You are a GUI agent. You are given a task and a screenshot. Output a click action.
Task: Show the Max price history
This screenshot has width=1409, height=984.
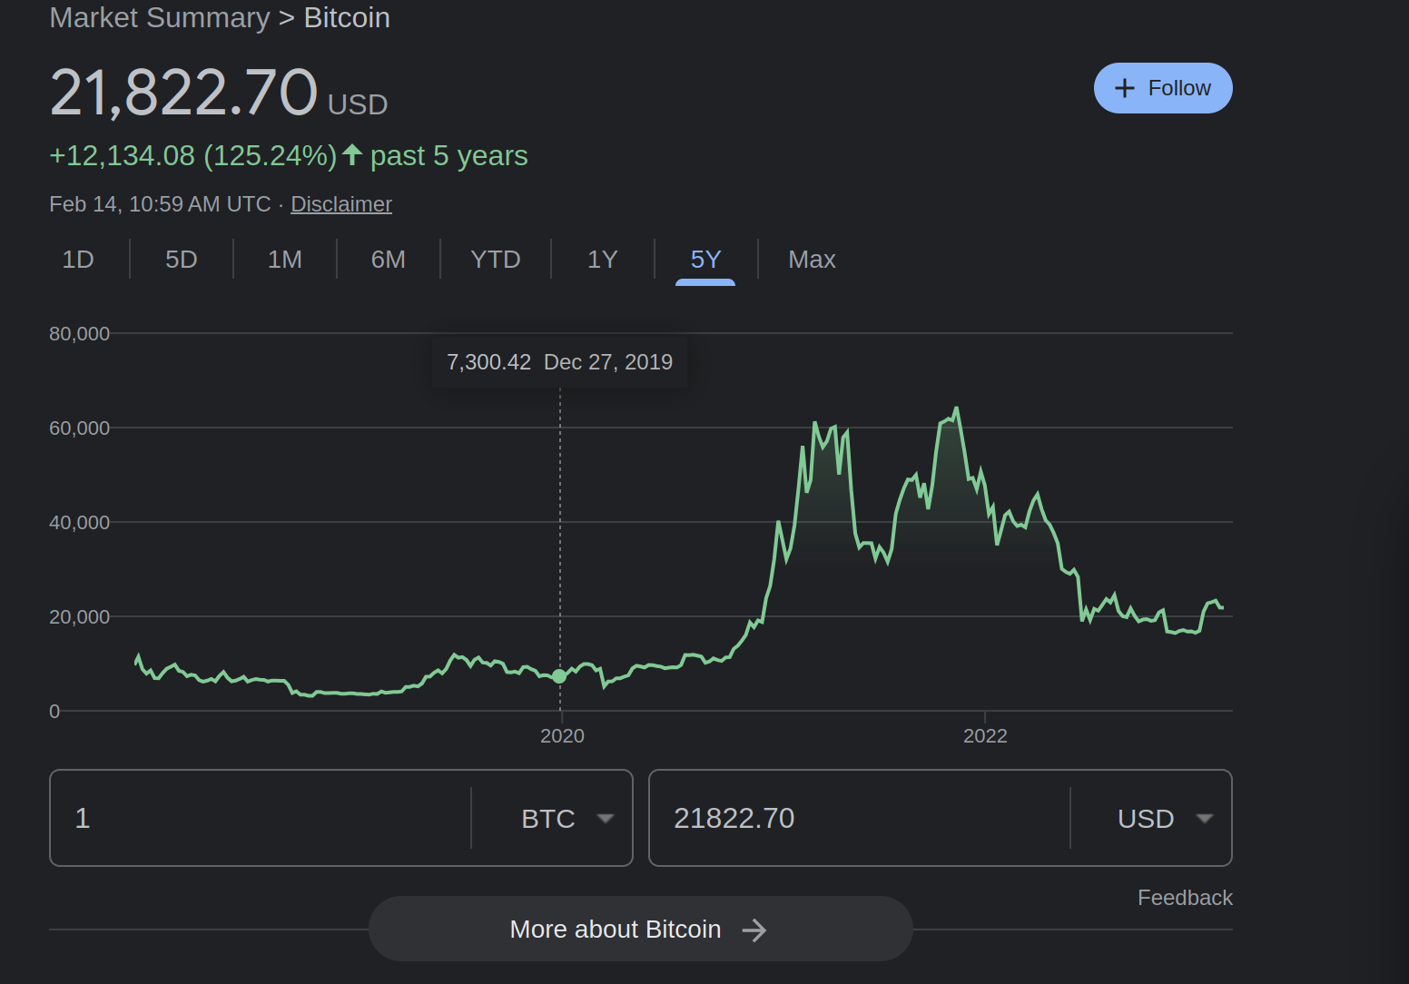(812, 260)
